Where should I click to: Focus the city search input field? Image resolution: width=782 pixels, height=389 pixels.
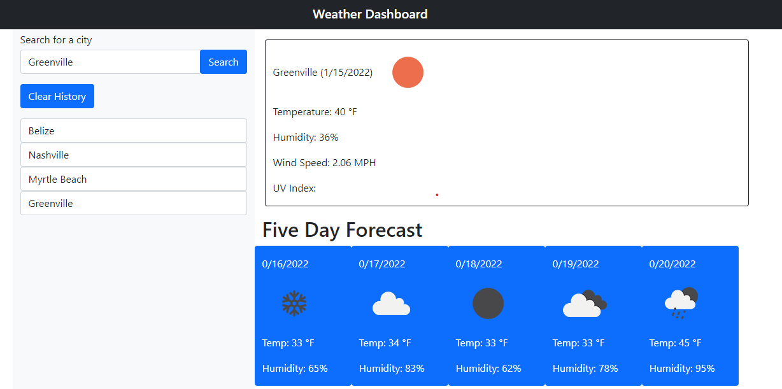[x=110, y=62]
